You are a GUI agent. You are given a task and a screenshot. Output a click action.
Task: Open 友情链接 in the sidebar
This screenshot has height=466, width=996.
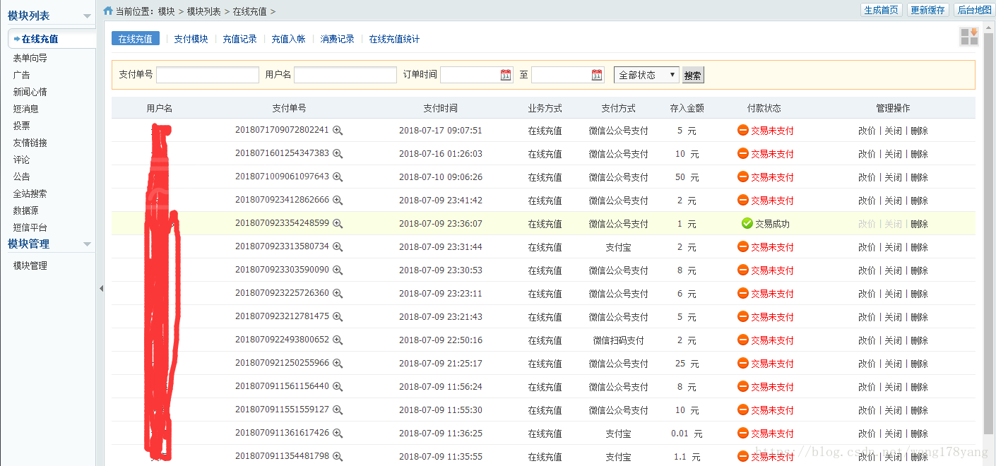30,143
